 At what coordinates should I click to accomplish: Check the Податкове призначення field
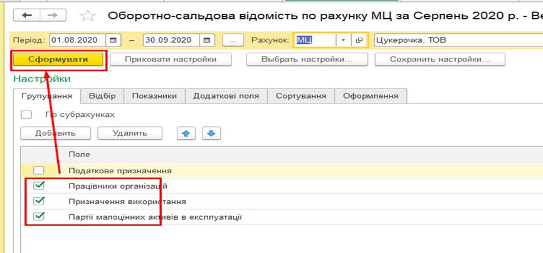pos(39,170)
